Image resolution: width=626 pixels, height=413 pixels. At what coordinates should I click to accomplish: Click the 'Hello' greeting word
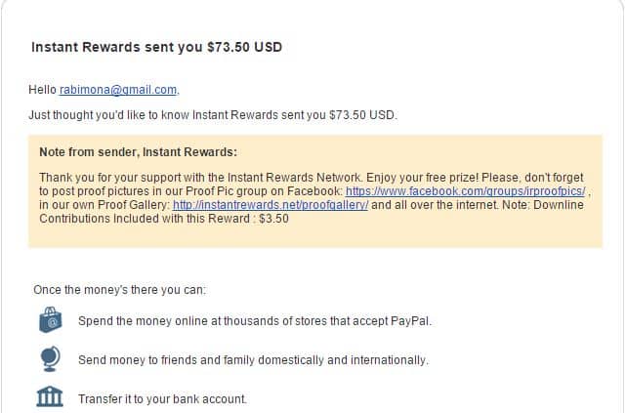[x=42, y=90]
